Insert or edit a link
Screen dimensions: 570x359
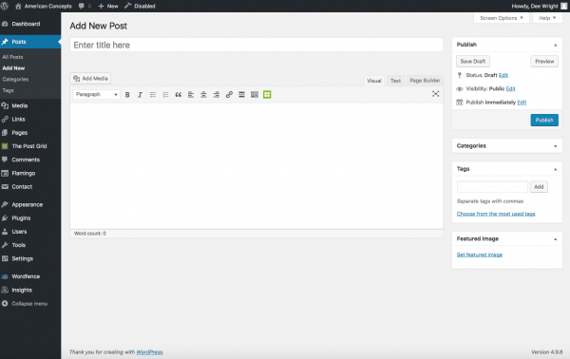pos(229,94)
